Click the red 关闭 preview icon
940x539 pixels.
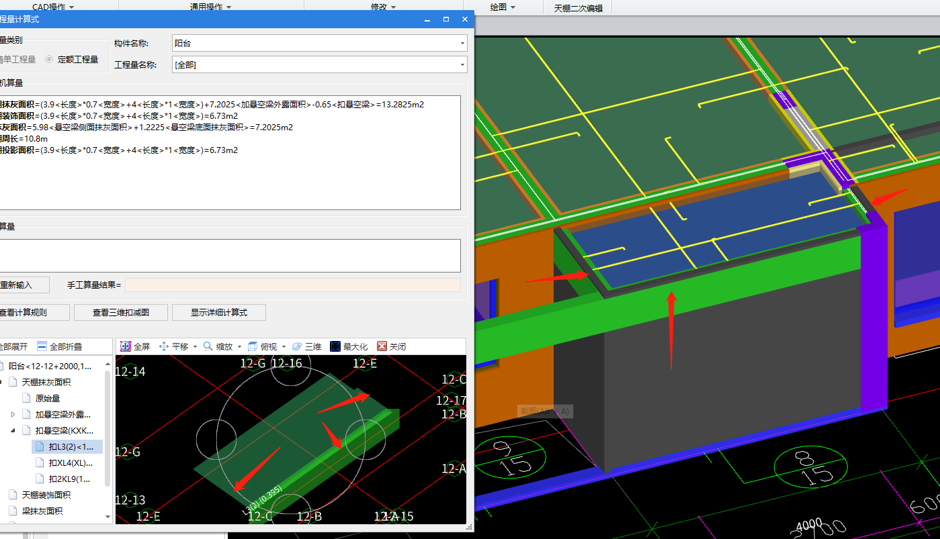[382, 346]
